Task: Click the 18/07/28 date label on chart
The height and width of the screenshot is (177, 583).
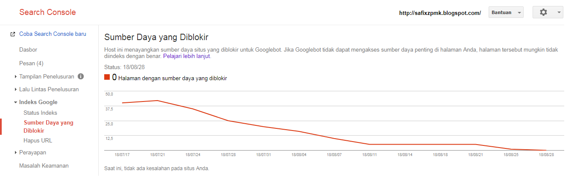Action: (228, 154)
